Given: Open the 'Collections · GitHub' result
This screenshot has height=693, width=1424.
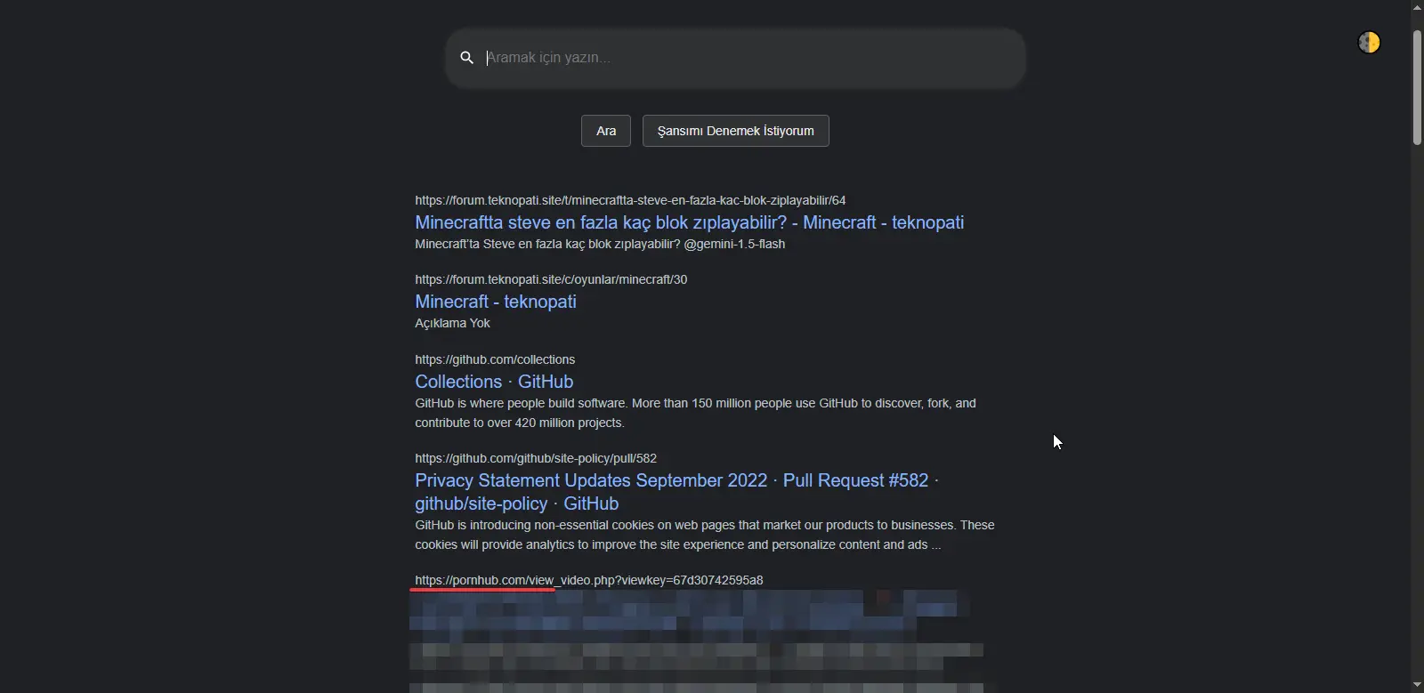Looking at the screenshot, I should coord(494,382).
